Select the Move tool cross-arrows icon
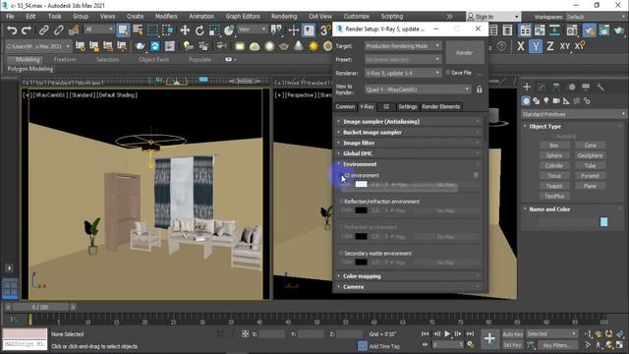Image resolution: width=629 pixels, height=354 pixels. click(185, 30)
